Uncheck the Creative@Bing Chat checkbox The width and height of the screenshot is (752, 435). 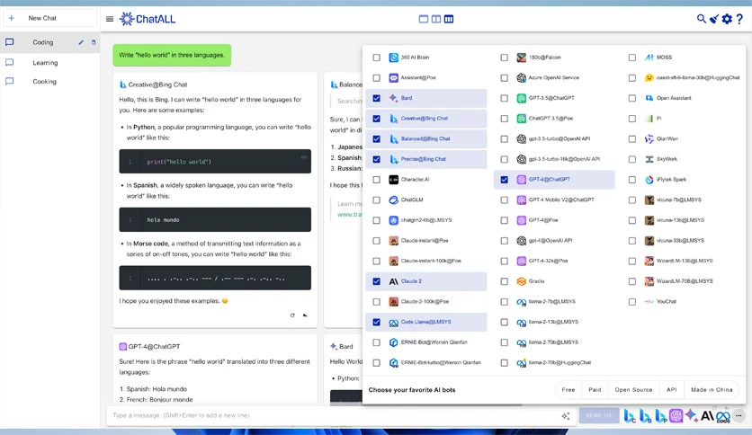point(377,119)
